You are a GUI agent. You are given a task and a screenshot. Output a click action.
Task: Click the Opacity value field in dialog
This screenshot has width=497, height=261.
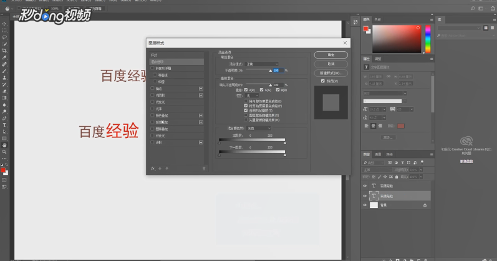point(278,71)
